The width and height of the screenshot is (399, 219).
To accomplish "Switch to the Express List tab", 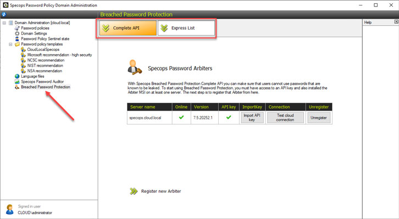I will pos(185,28).
